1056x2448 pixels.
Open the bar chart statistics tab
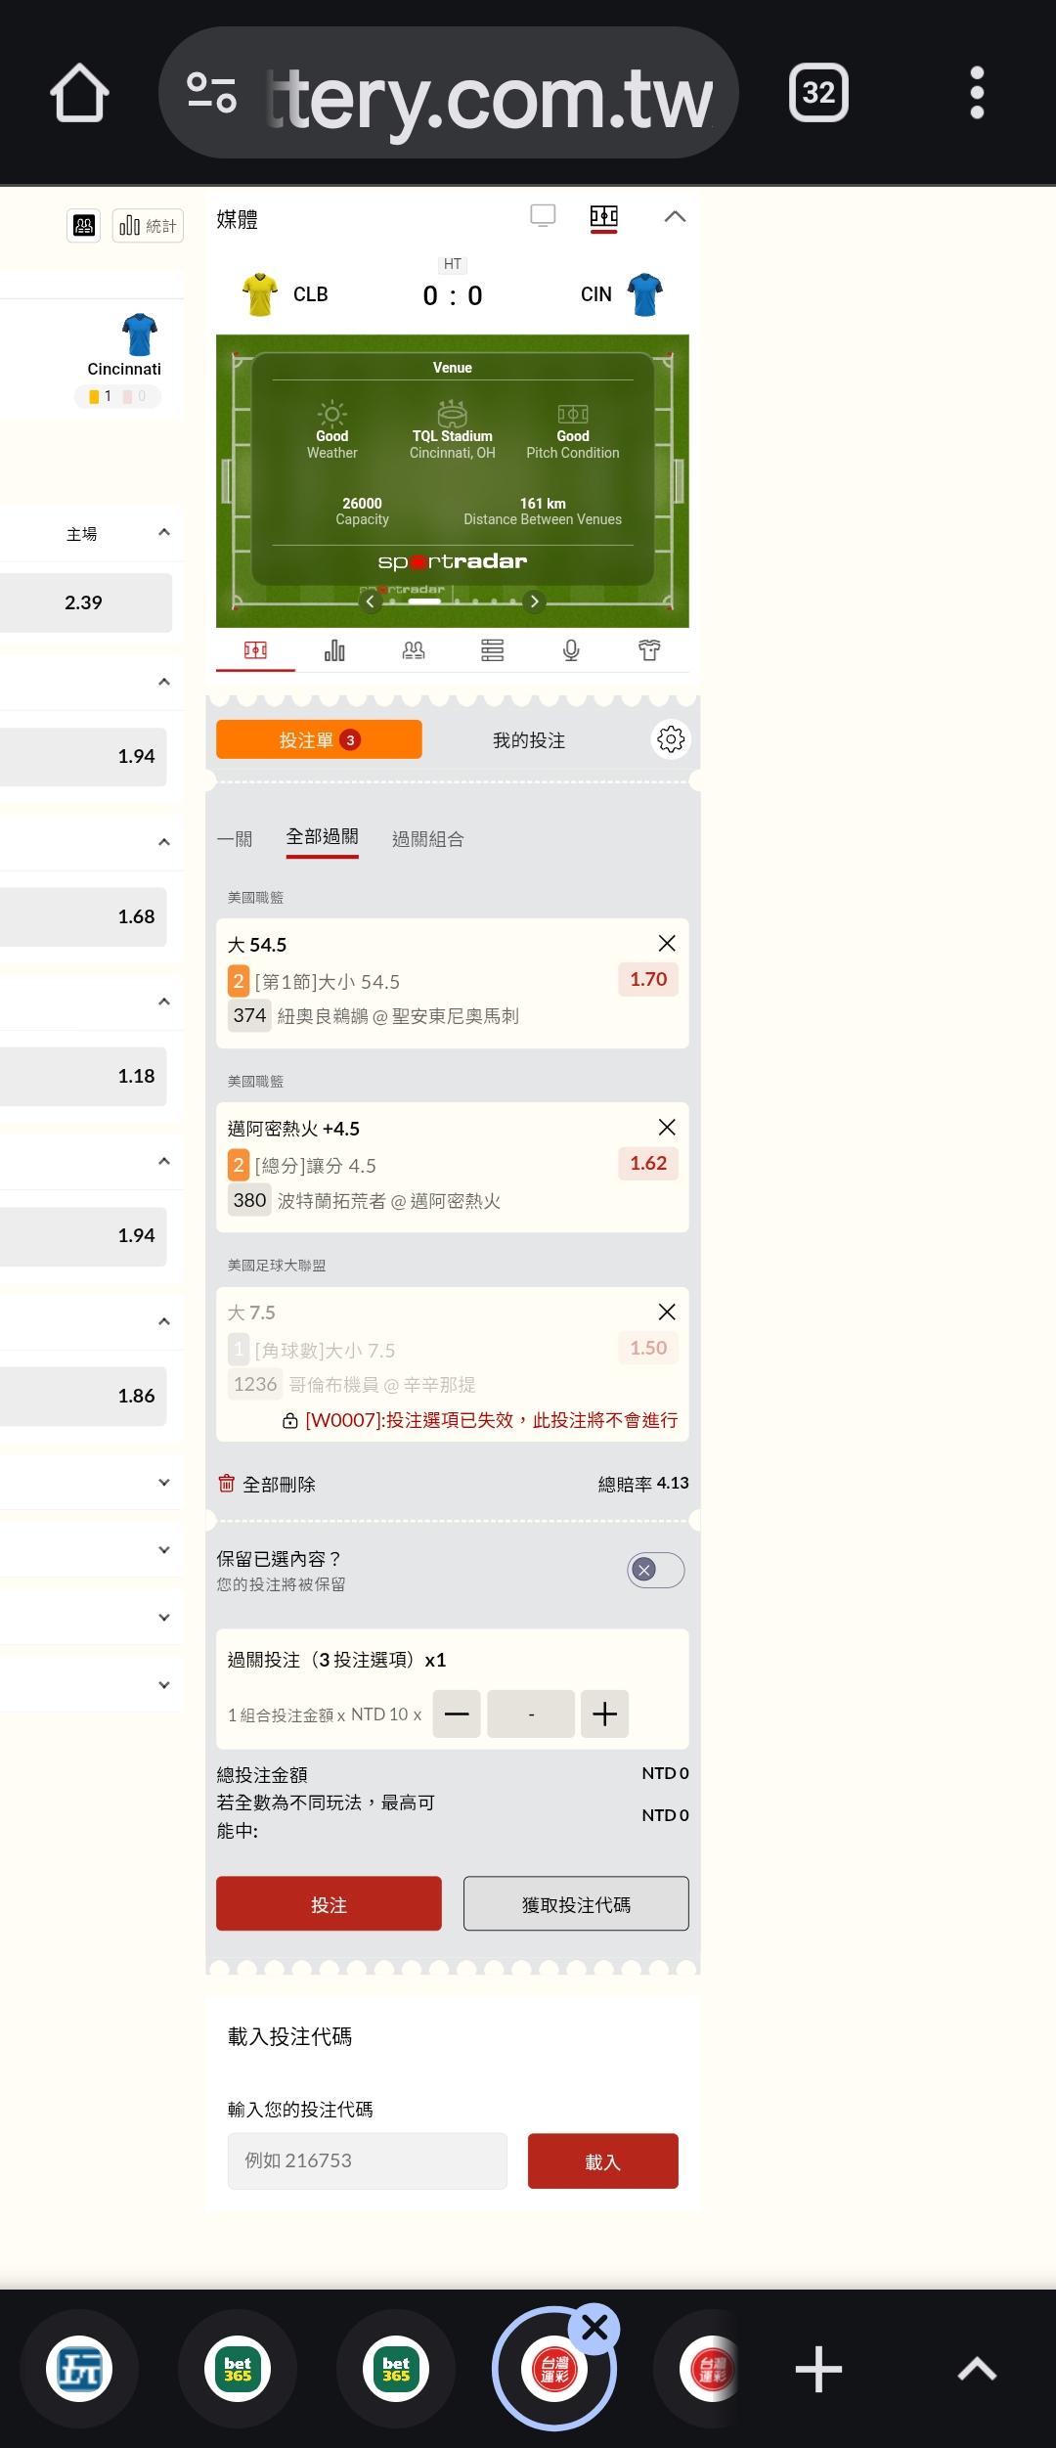click(x=334, y=650)
